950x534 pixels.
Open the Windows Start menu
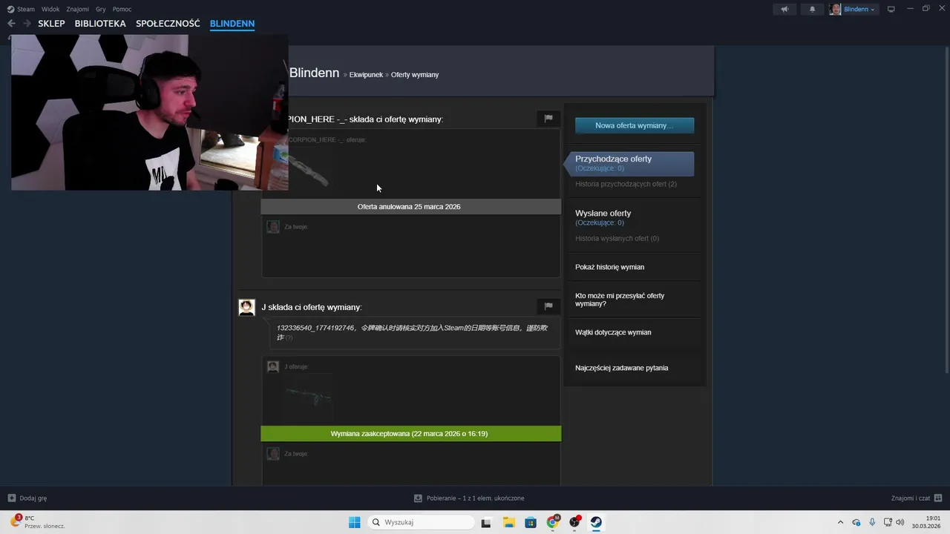(x=354, y=522)
